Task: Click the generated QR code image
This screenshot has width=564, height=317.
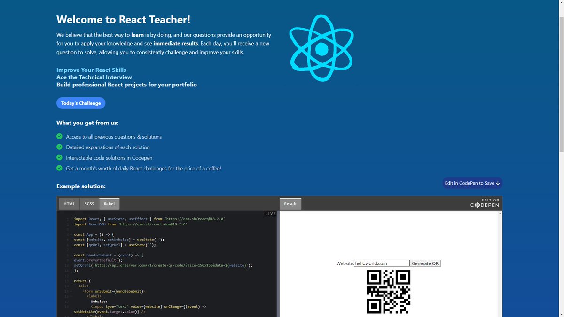Action: click(x=389, y=292)
